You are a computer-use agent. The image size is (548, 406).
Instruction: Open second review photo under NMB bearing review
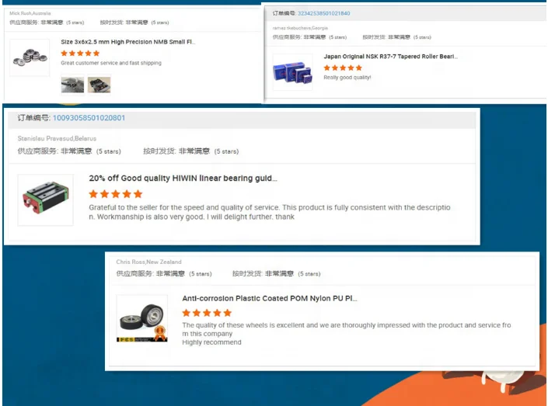tap(99, 85)
